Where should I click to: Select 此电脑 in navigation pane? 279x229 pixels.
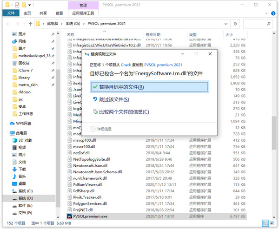21,133
